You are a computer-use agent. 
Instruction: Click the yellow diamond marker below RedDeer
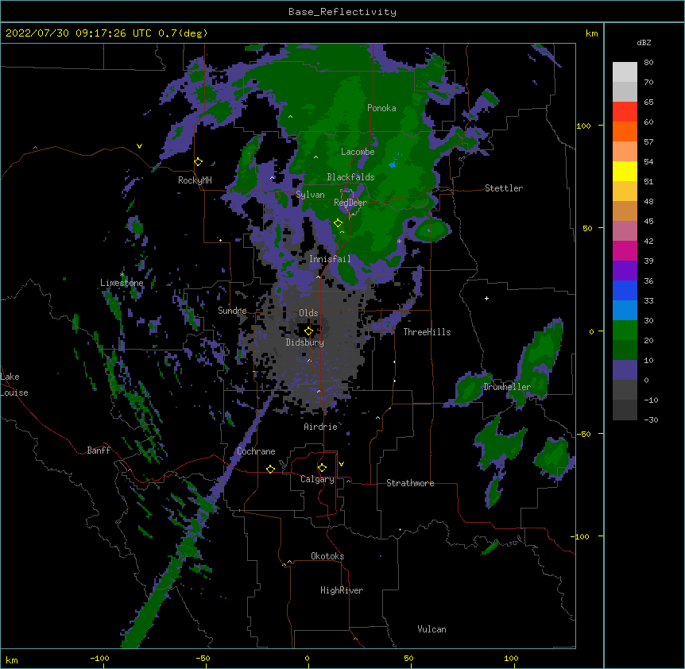click(338, 223)
